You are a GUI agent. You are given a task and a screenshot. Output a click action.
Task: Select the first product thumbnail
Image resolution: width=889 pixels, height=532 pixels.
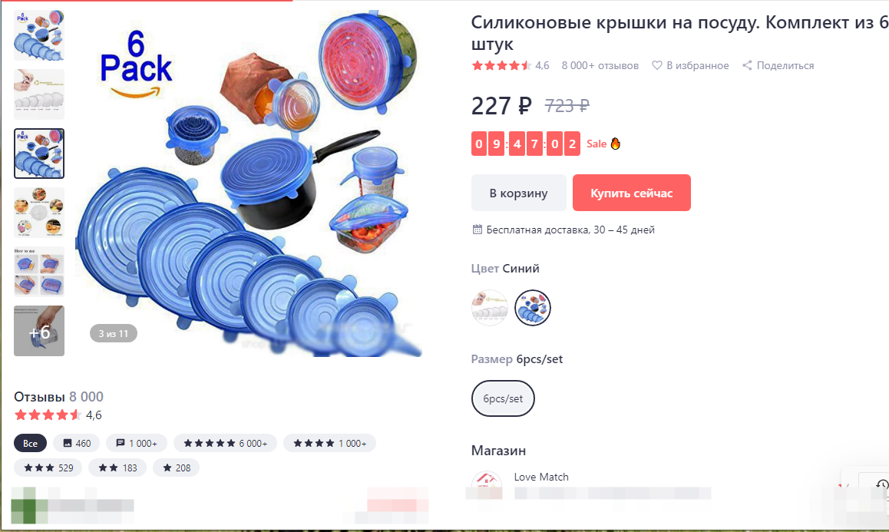point(39,35)
